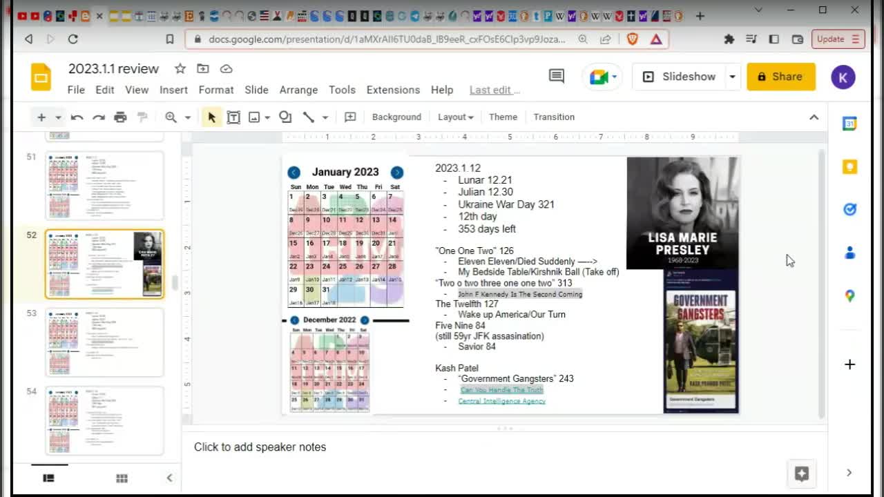Click the Transition button
884x497 pixels.
pyautogui.click(x=554, y=117)
